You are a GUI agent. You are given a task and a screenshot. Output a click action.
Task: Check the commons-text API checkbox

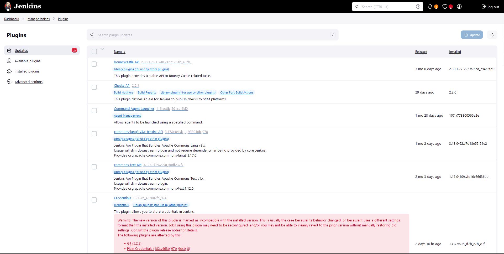coord(94,167)
